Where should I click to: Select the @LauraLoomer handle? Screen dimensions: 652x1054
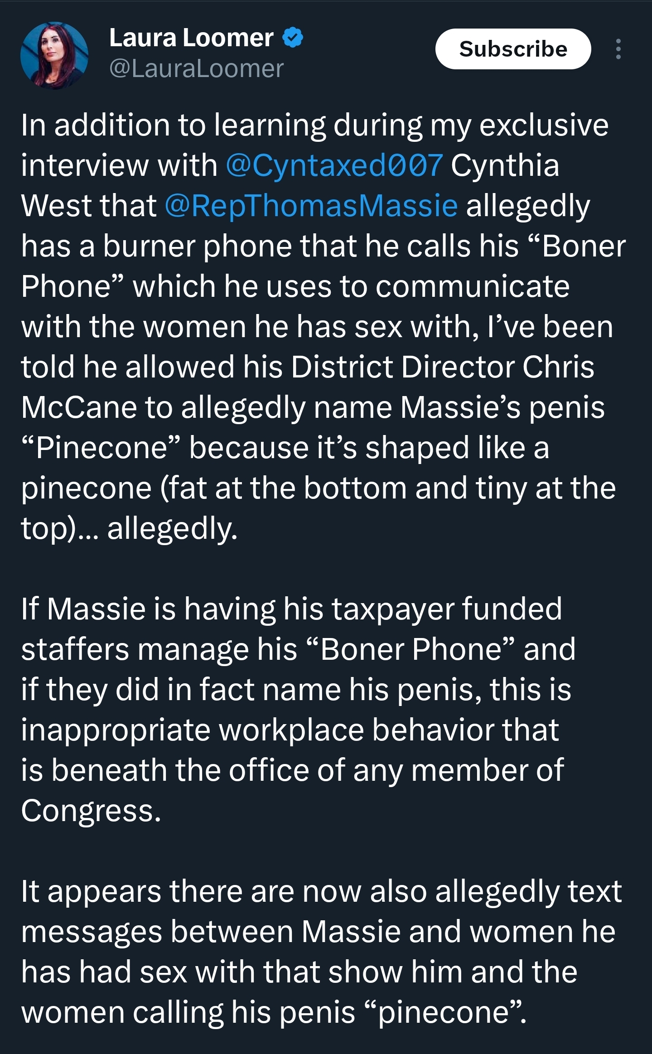pos(196,68)
